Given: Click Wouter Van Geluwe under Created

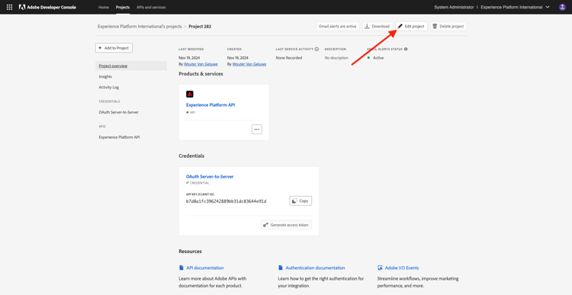Looking at the screenshot, I should [249, 64].
